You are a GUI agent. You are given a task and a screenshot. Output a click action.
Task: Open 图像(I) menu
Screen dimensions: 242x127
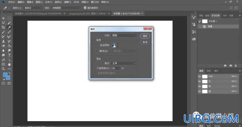(30, 2)
